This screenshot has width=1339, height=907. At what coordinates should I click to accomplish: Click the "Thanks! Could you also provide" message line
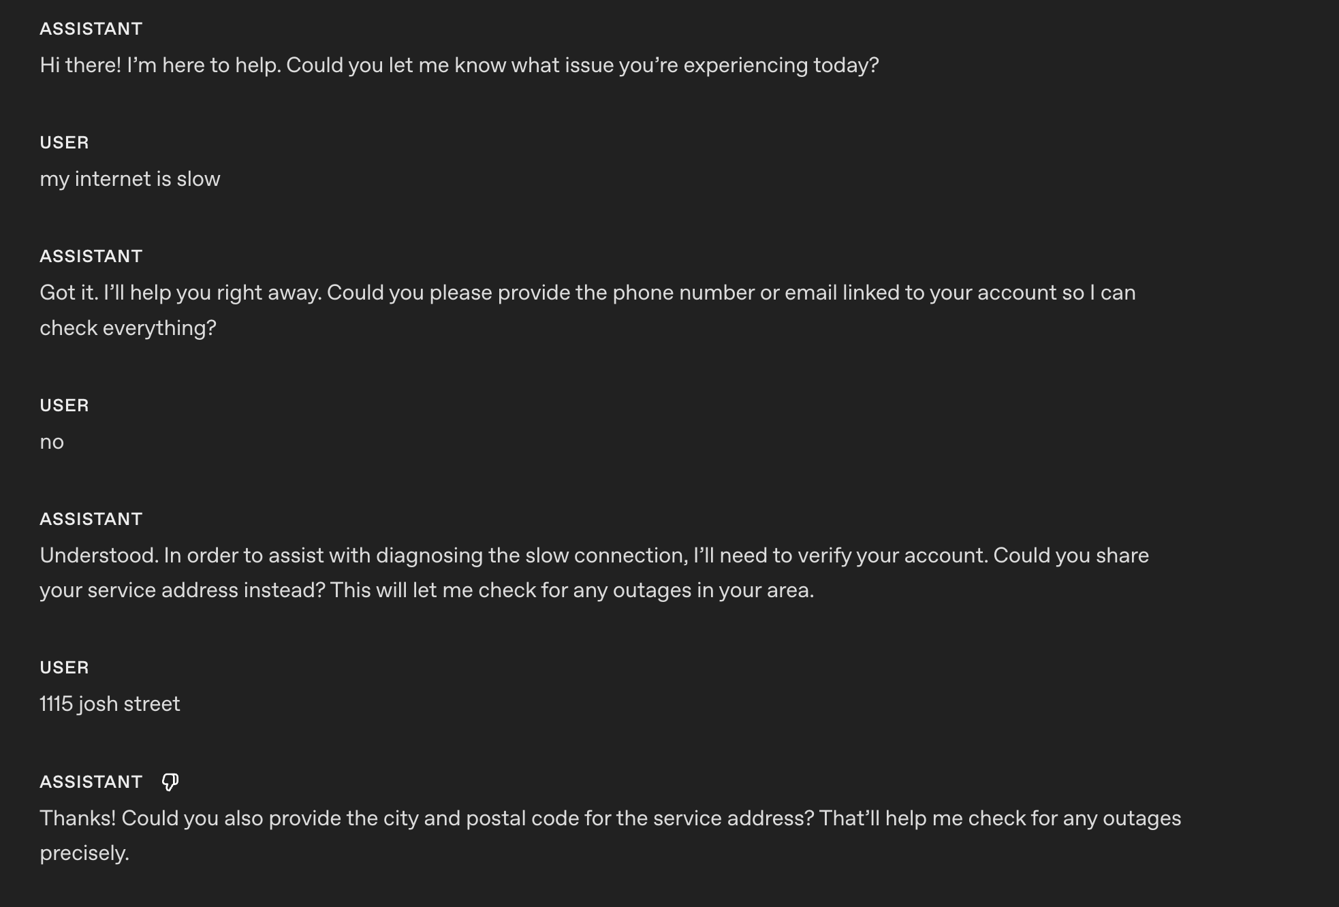610,818
